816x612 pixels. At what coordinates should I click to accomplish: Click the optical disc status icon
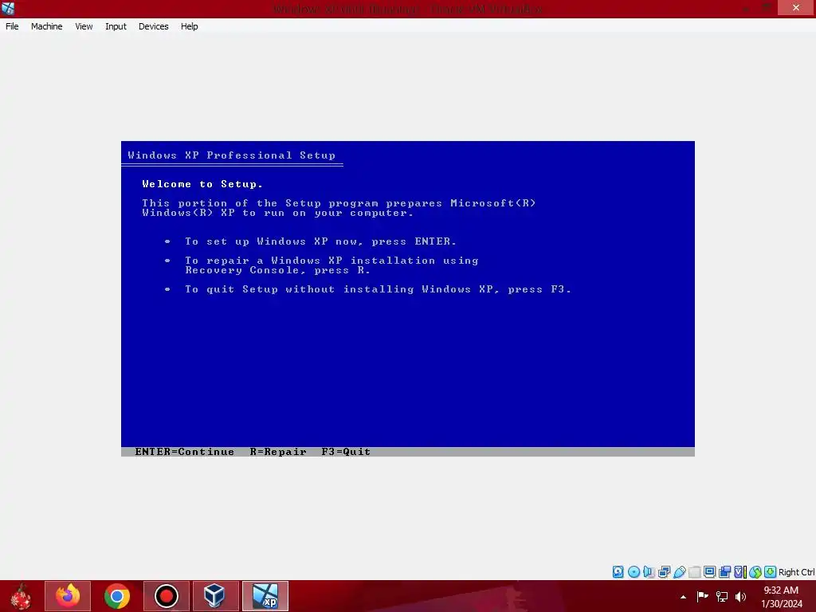point(634,572)
